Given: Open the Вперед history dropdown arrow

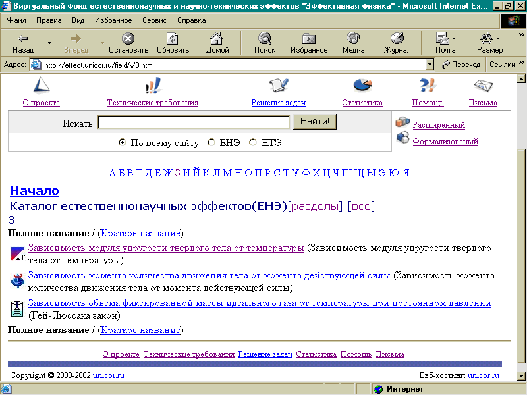Looking at the screenshot, I should pyautogui.click(x=102, y=43).
